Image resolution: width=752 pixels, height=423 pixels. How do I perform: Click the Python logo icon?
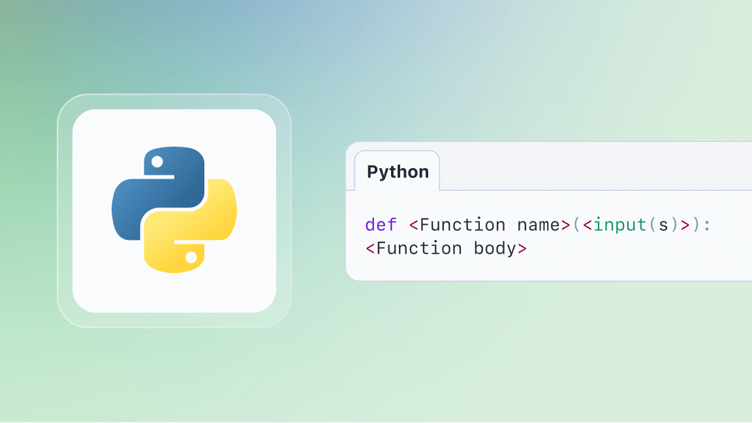pyautogui.click(x=175, y=210)
